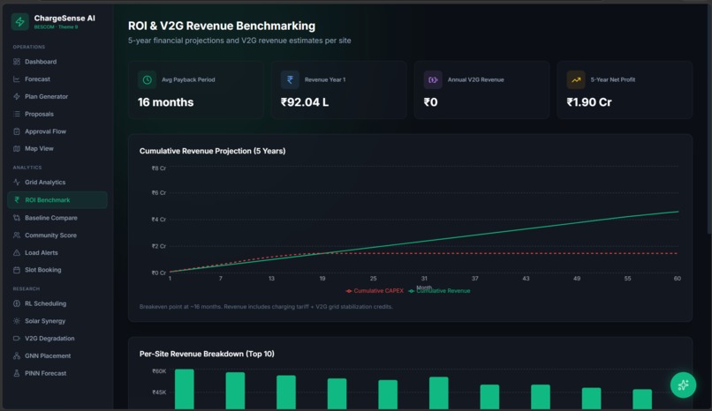Click the 16 months payback value
Viewport: 712px width, 411px height.
tap(166, 102)
